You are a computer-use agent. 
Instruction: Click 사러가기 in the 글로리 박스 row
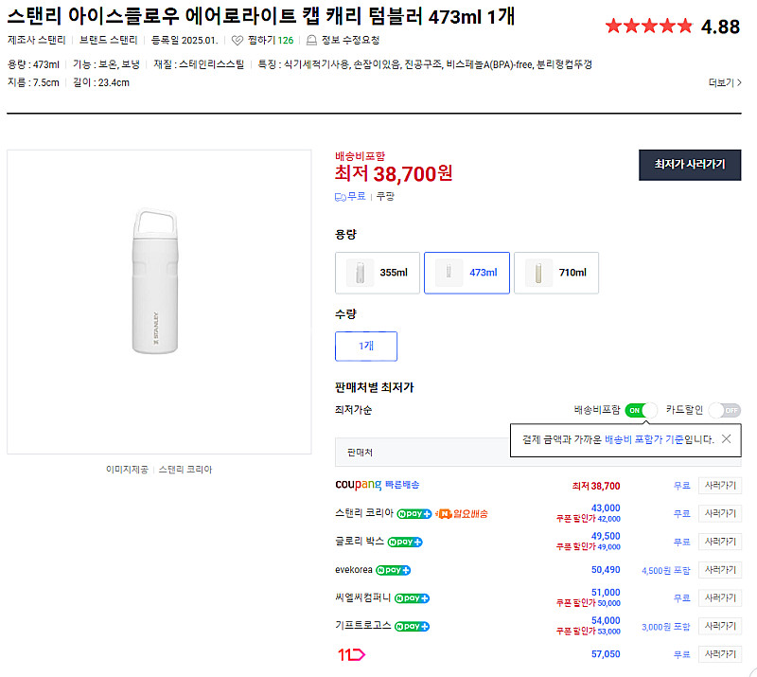pos(720,542)
